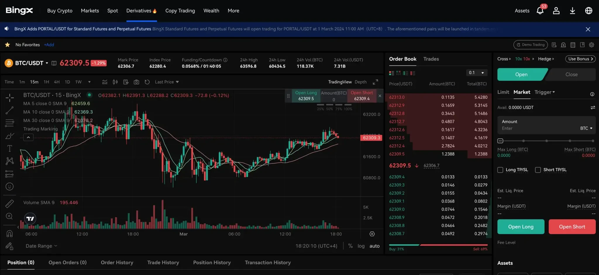Open the user account profile icon
The height and width of the screenshot is (275, 599).
pyautogui.click(x=556, y=11)
